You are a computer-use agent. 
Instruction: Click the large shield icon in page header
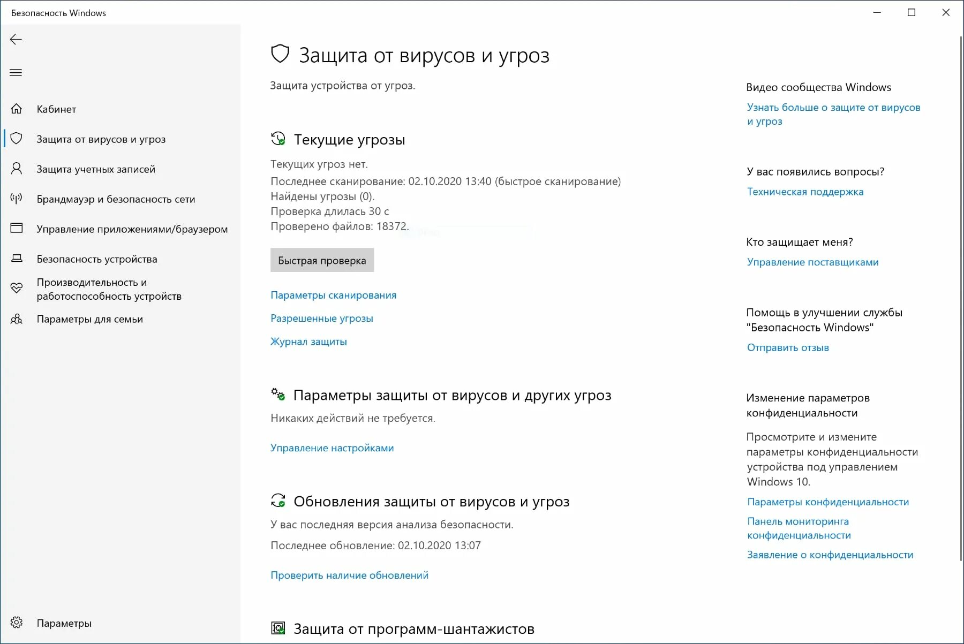(280, 54)
